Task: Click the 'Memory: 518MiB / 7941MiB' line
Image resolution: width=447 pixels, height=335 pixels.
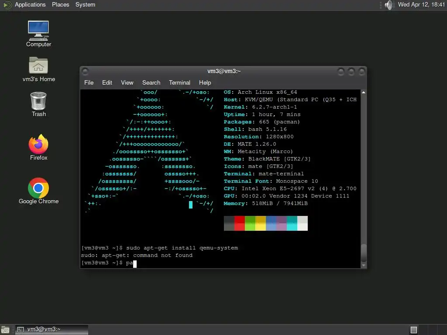Action: [266, 203]
